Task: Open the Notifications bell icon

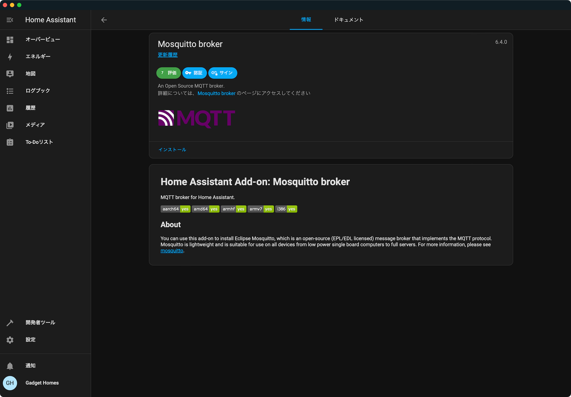Action: click(x=10, y=366)
